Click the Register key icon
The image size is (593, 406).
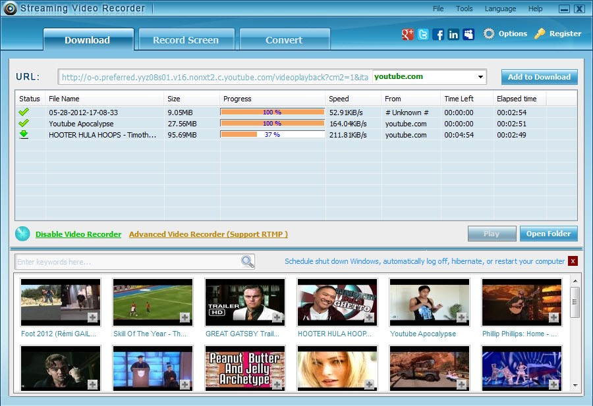pos(540,34)
